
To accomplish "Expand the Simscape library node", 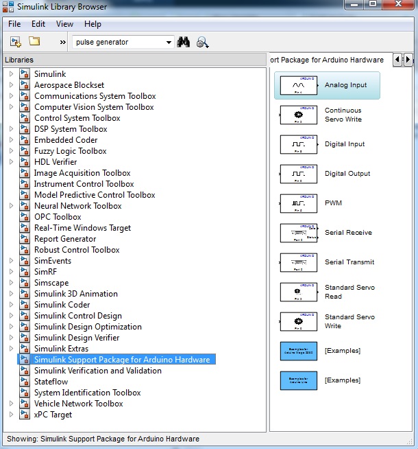I will point(11,283).
